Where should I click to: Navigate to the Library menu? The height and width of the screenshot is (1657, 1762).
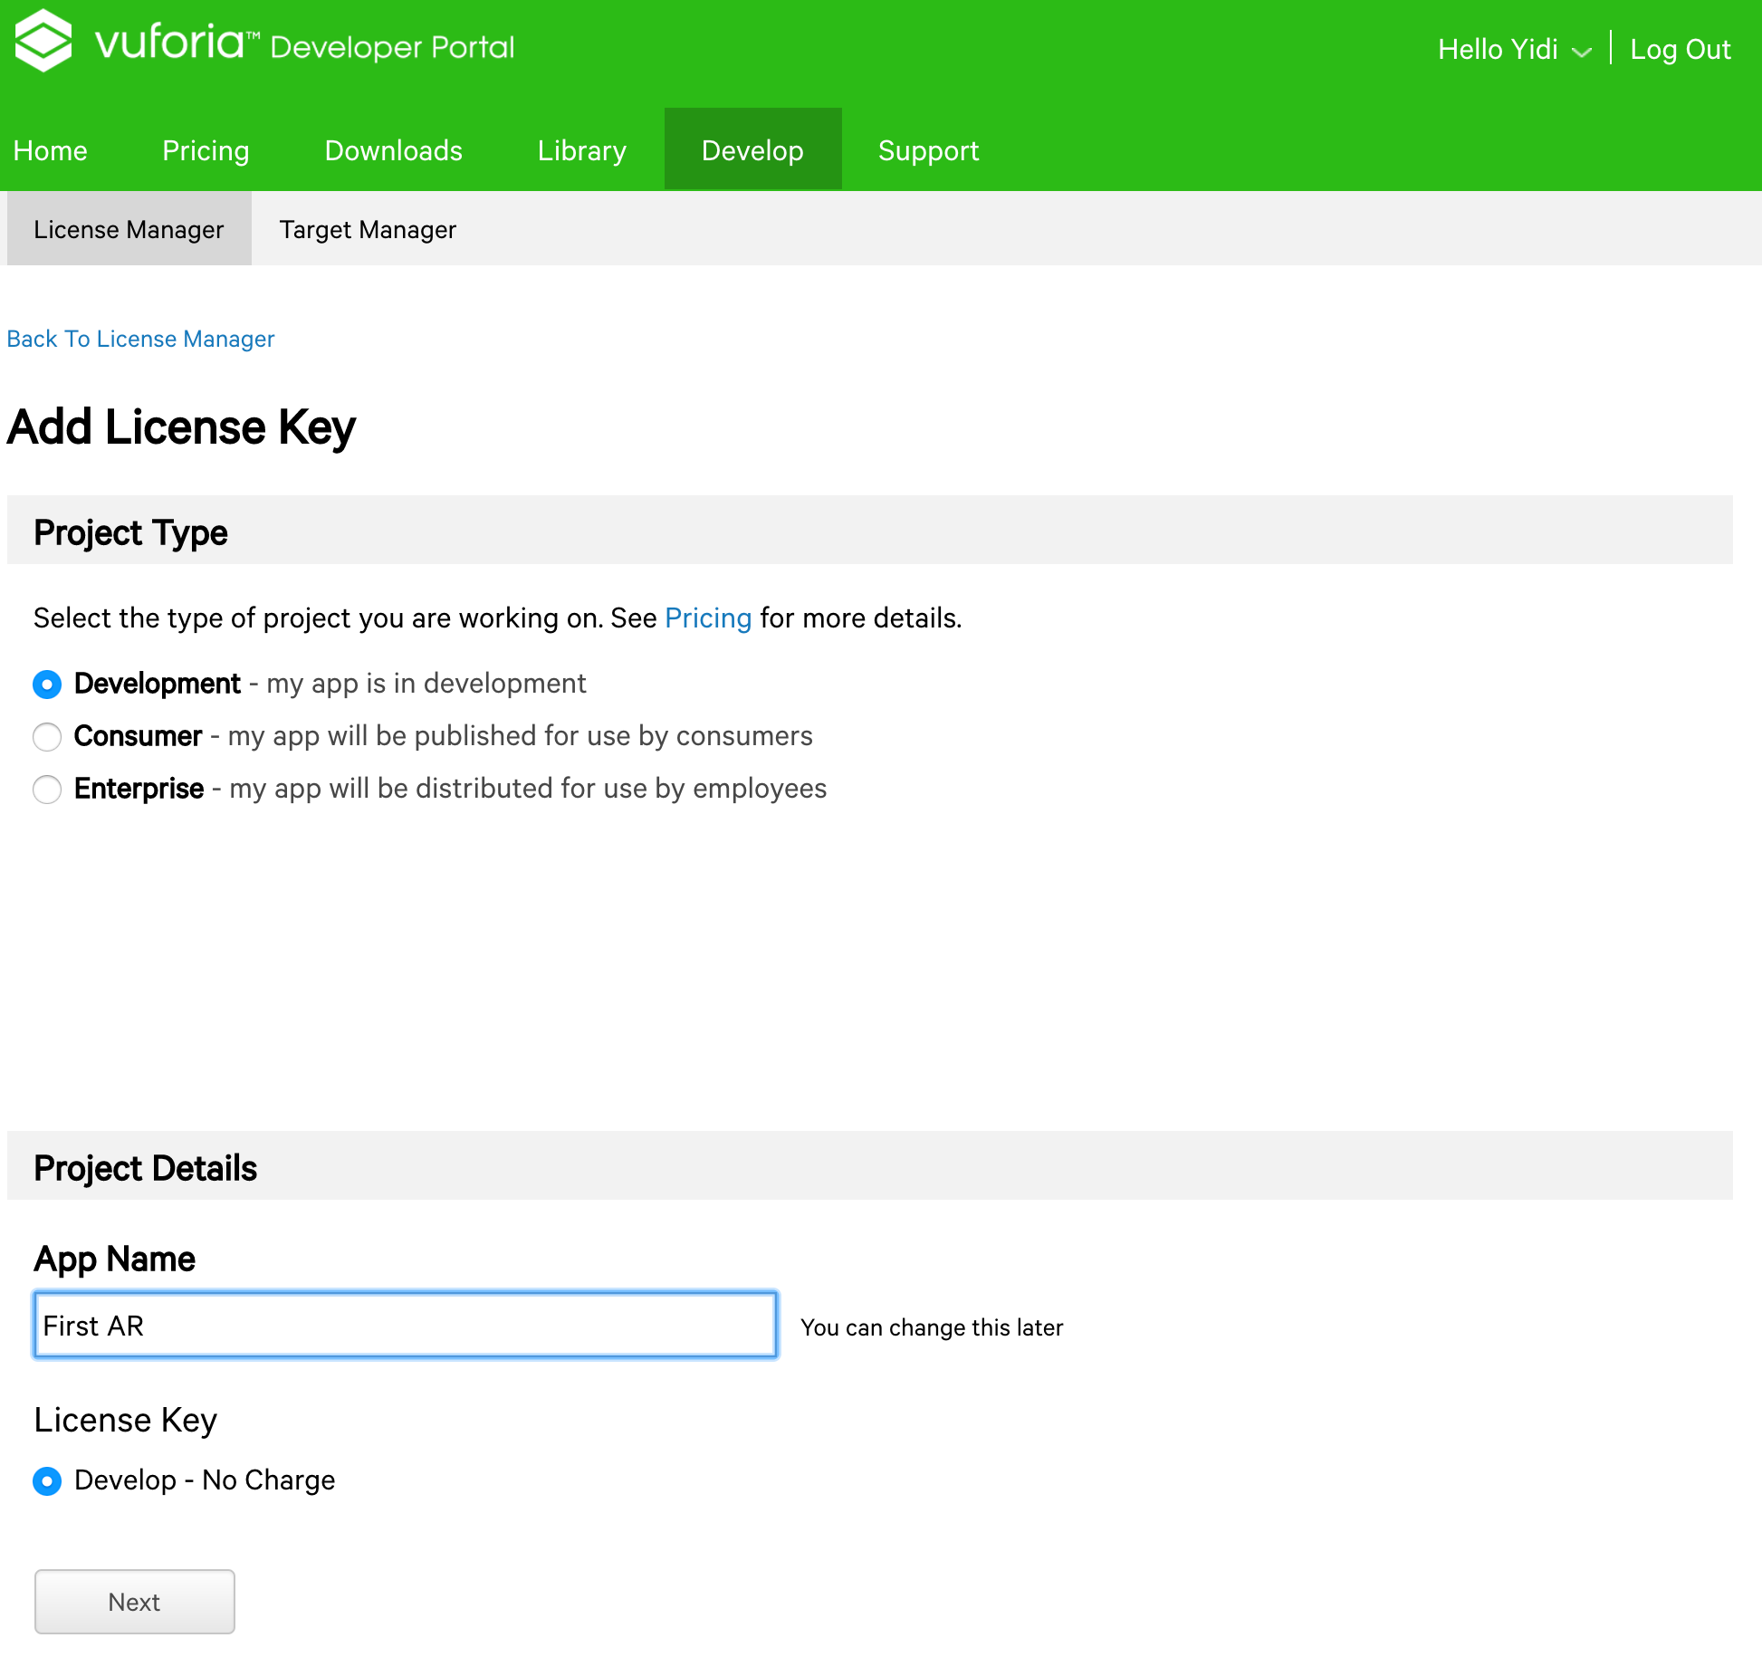pyautogui.click(x=581, y=150)
